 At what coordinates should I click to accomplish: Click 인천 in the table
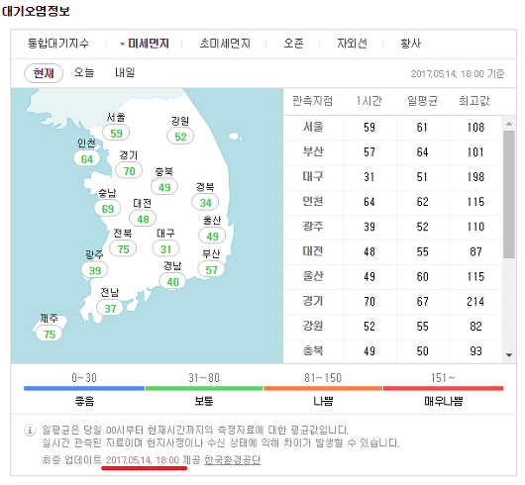point(313,201)
